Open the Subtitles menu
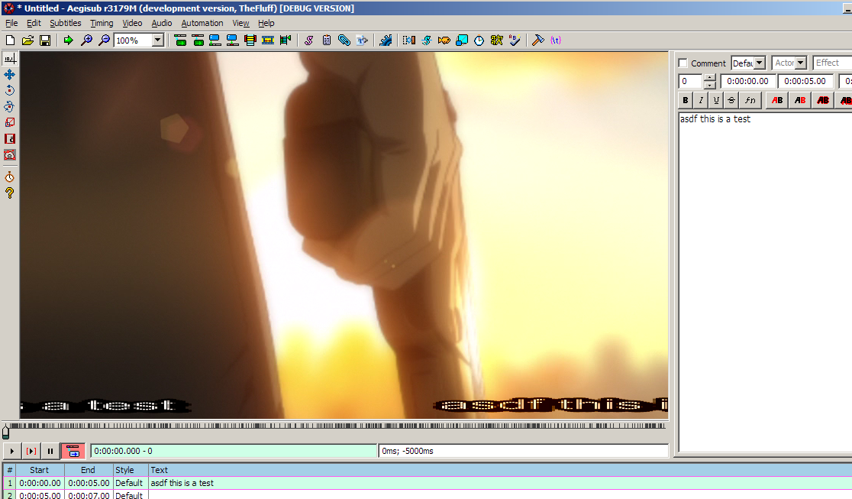Screen dimensions: 852x499 65,23
